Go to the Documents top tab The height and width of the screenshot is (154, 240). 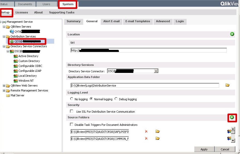tap(25, 4)
